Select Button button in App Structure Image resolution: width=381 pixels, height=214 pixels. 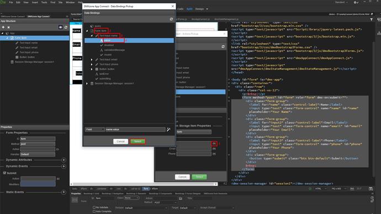[x=27, y=57]
